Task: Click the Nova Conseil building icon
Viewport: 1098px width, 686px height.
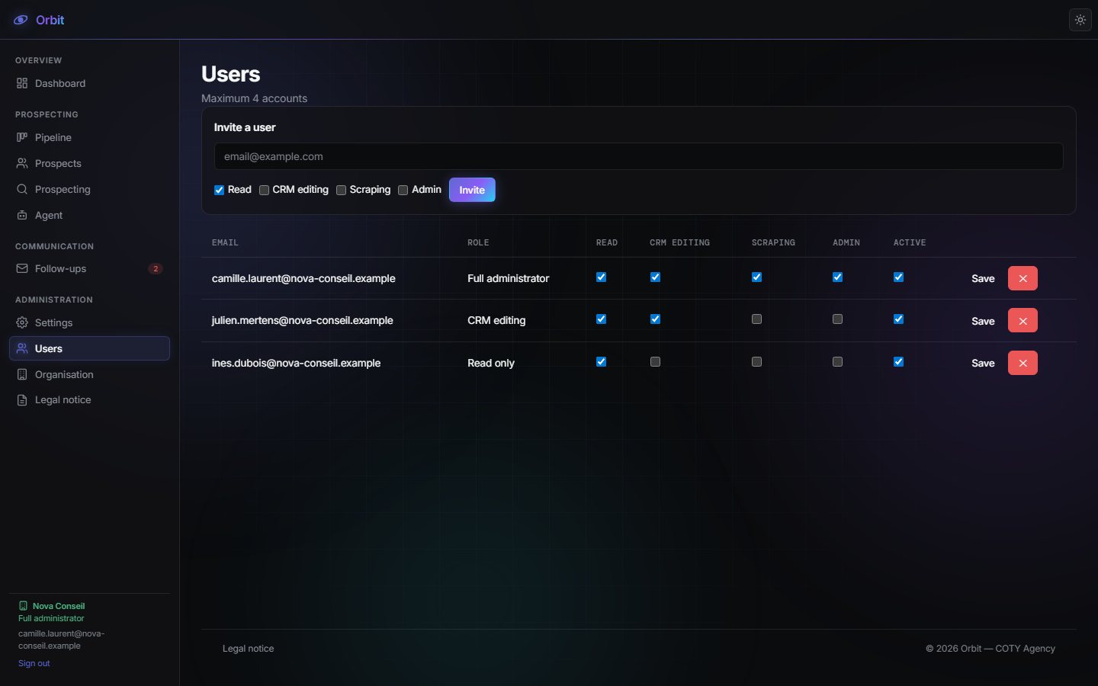Action: click(x=23, y=606)
